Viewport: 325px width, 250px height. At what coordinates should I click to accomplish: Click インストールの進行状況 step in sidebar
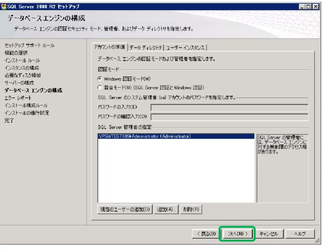tap(27, 113)
